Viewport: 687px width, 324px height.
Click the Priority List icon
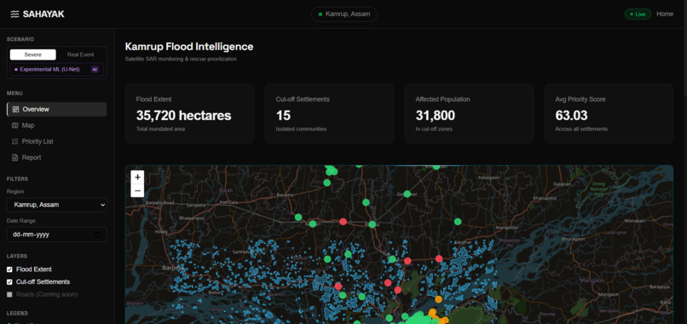14,142
